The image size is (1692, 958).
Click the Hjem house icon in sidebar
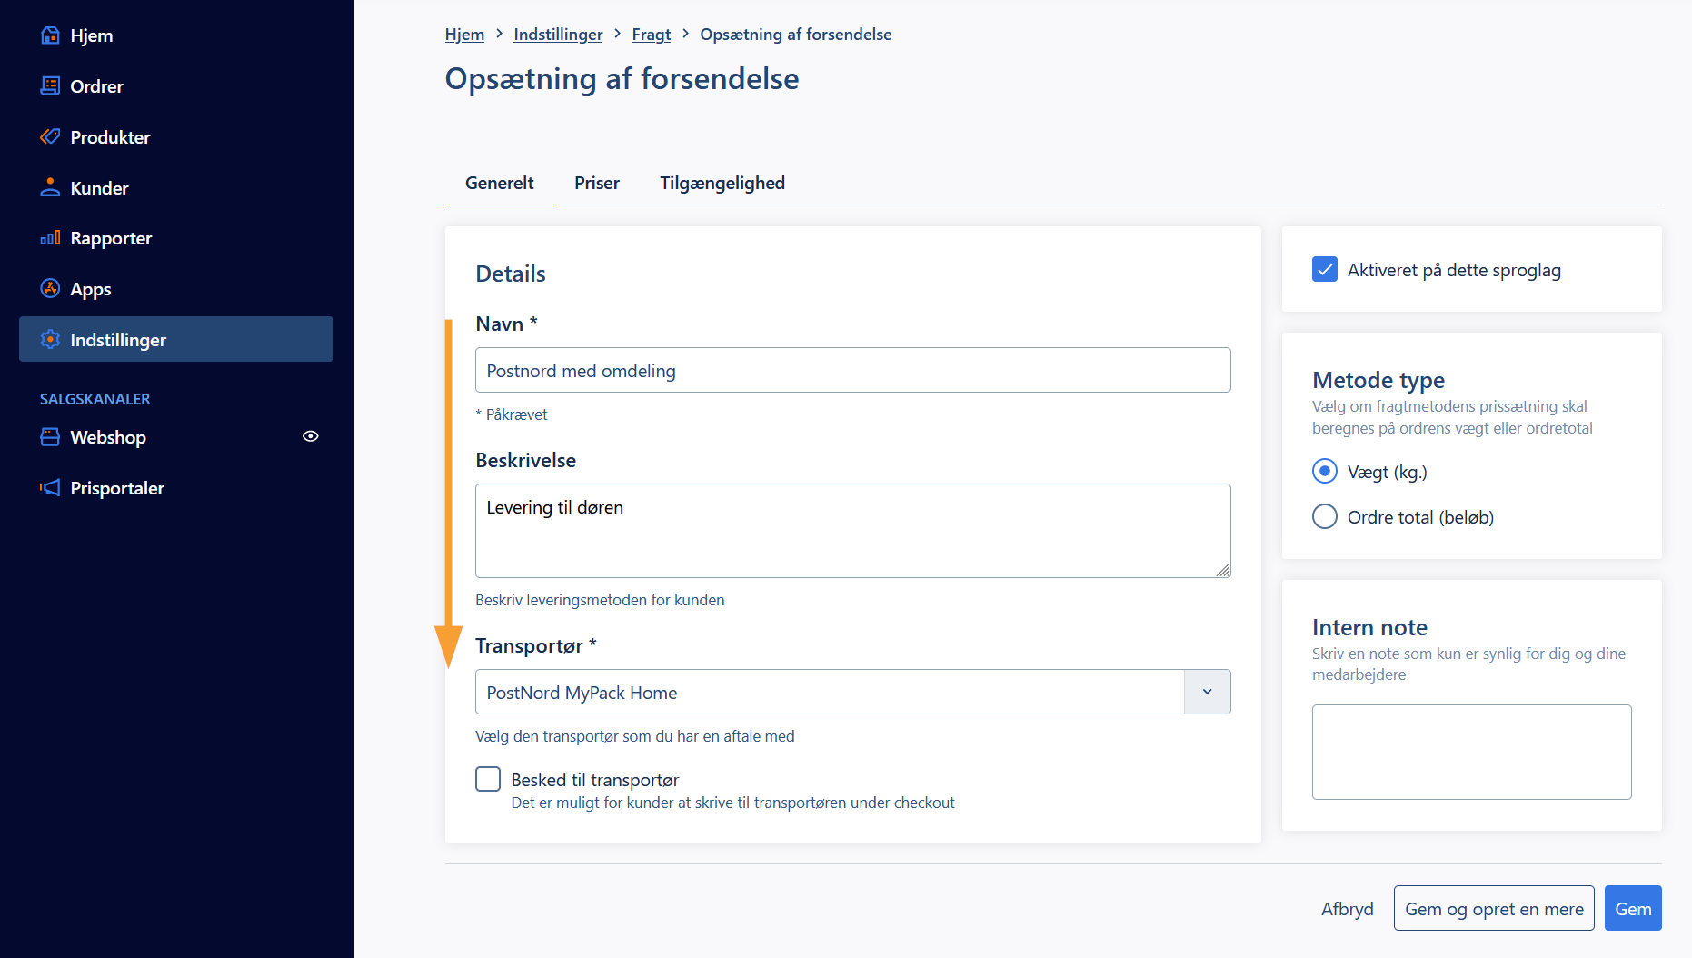click(50, 35)
